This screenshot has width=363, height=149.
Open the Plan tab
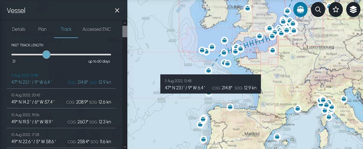tap(42, 29)
